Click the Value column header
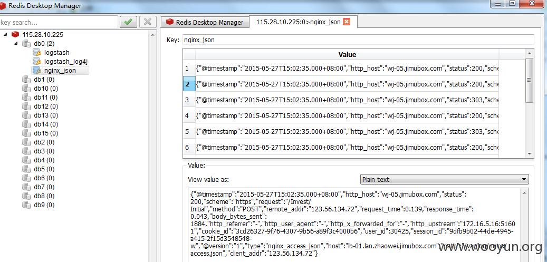Image resolution: width=547 pixels, height=262 pixels. click(347, 54)
